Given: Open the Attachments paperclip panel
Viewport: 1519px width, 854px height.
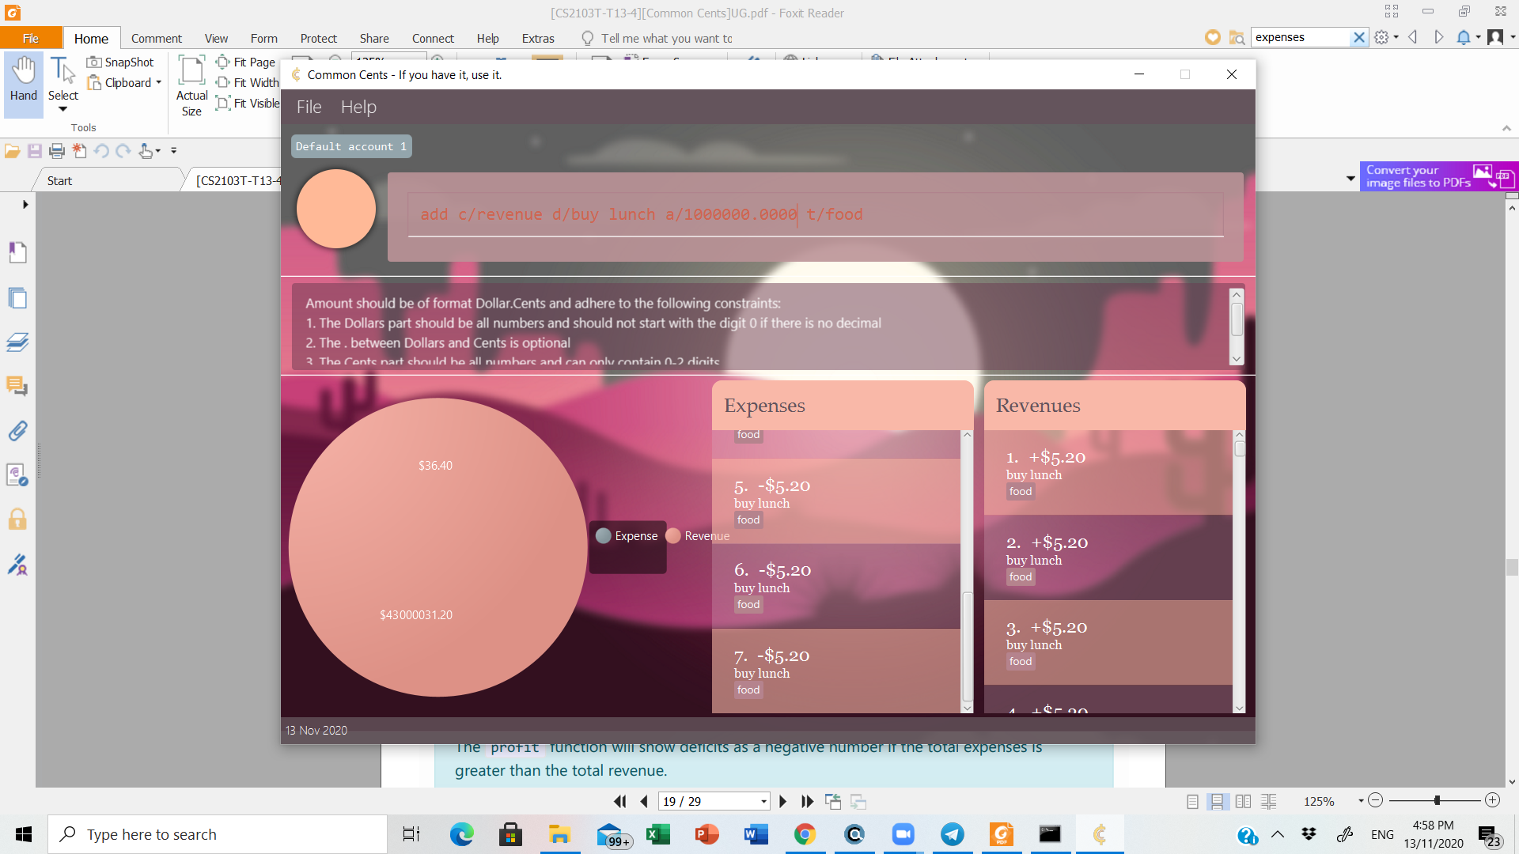Looking at the screenshot, I should [x=17, y=431].
